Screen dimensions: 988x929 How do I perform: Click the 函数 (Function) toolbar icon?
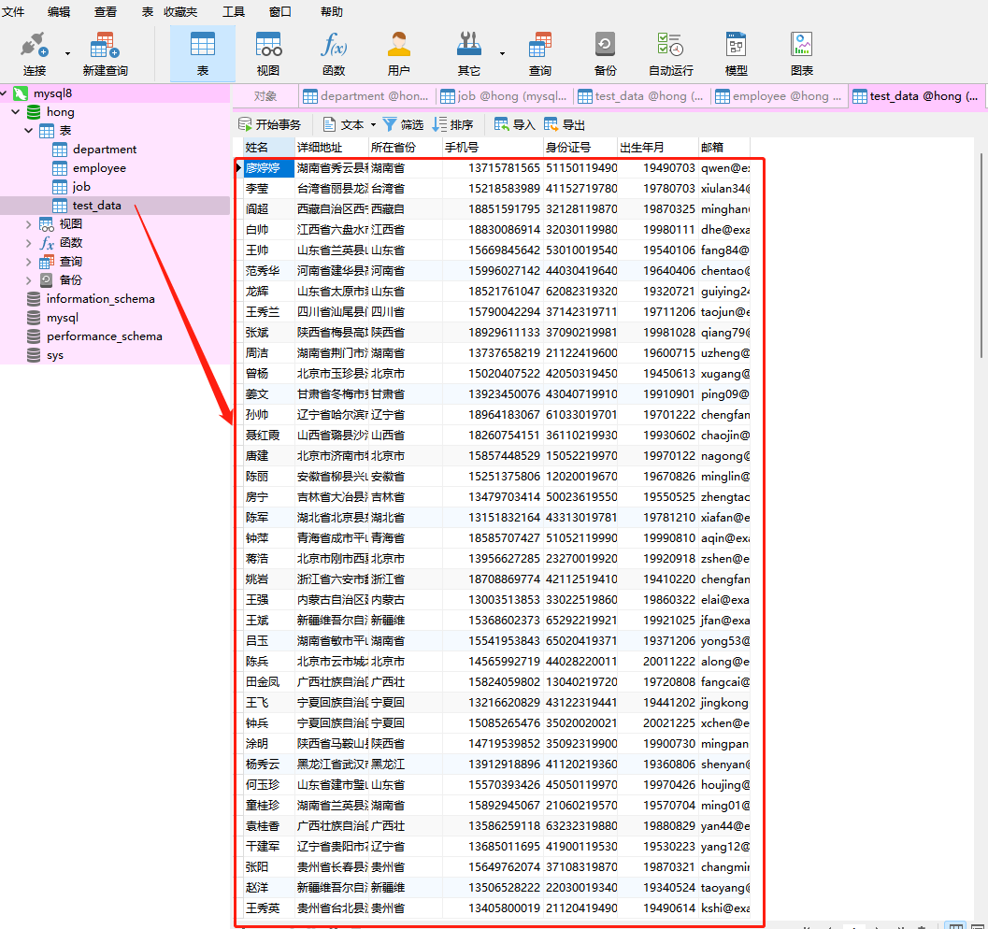coord(334,53)
